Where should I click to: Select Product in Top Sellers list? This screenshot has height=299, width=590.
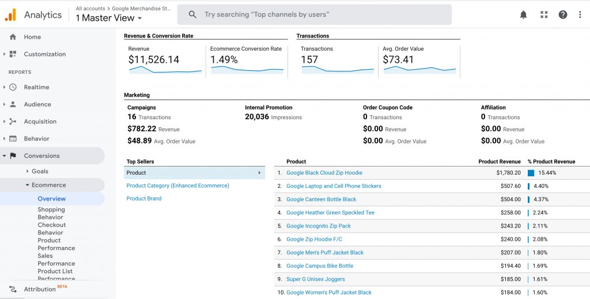coord(194,173)
